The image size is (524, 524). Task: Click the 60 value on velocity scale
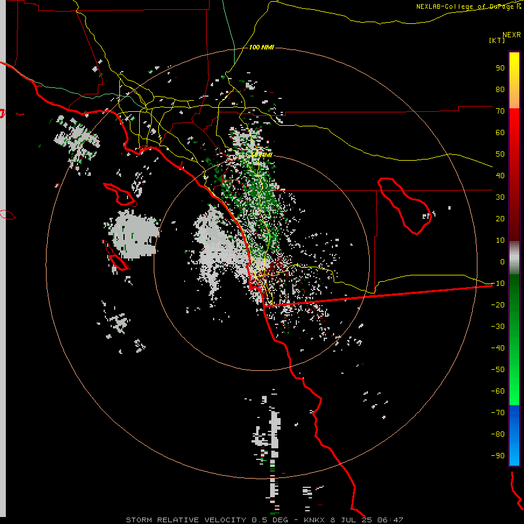coord(500,132)
